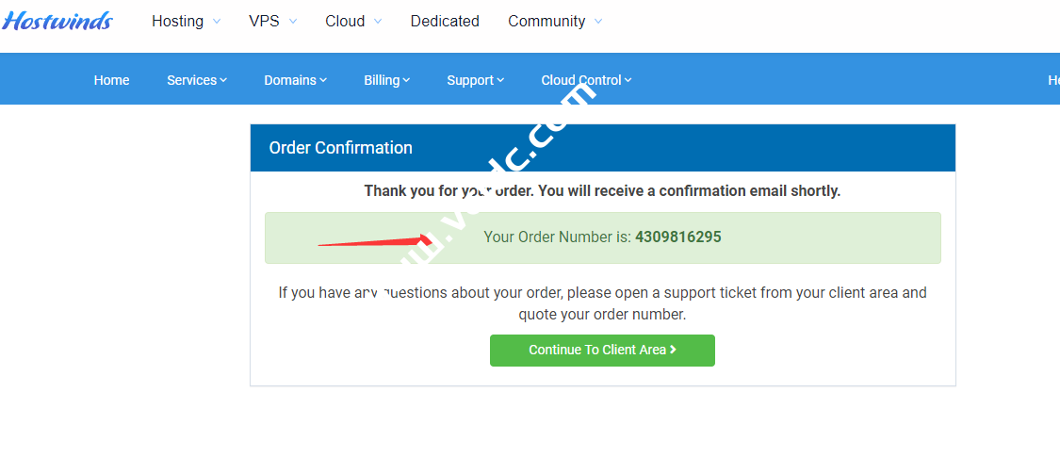Viewport: 1060px width, 474px height.
Task: Open the VPS top menu
Action: pos(264,21)
